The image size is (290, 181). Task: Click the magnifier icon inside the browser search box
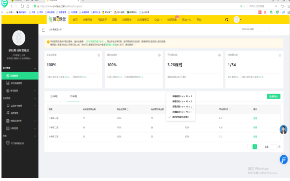tap(276, 6)
